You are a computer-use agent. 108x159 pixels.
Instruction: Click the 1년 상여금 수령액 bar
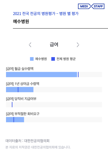point(54,90)
